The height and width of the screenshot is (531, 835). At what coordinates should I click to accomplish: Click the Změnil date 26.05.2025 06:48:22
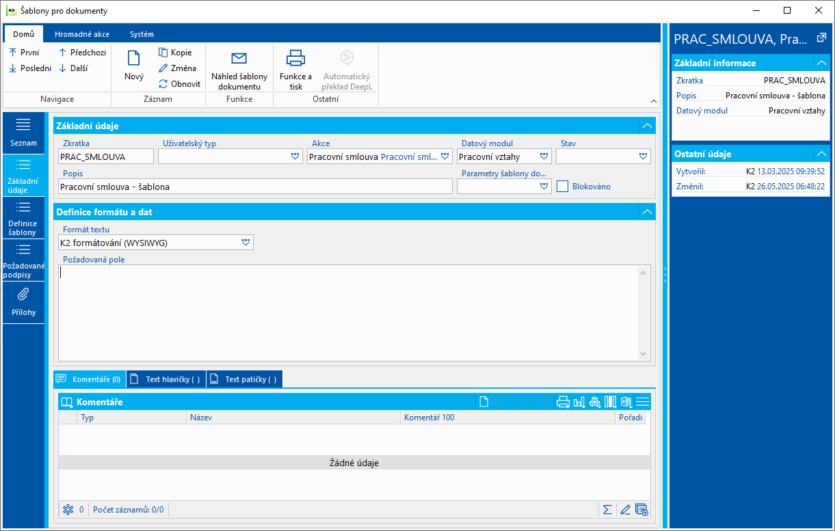(x=791, y=186)
